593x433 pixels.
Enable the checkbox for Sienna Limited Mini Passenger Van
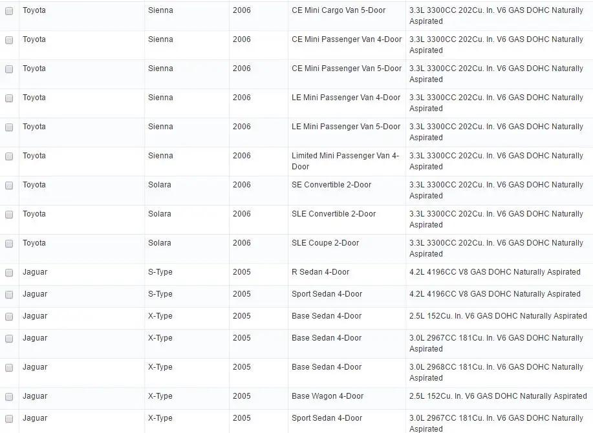(x=9, y=156)
